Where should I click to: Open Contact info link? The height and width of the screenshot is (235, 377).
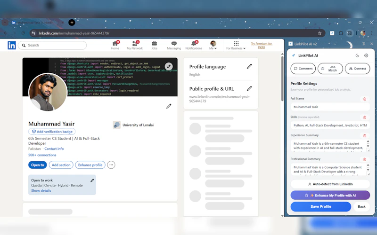pyautogui.click(x=54, y=149)
